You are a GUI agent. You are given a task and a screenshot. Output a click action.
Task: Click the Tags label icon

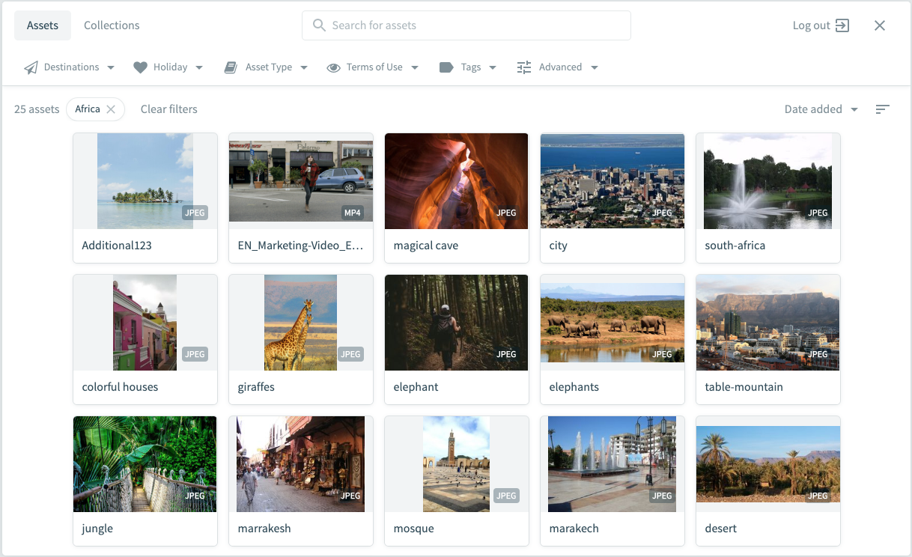pyautogui.click(x=446, y=67)
